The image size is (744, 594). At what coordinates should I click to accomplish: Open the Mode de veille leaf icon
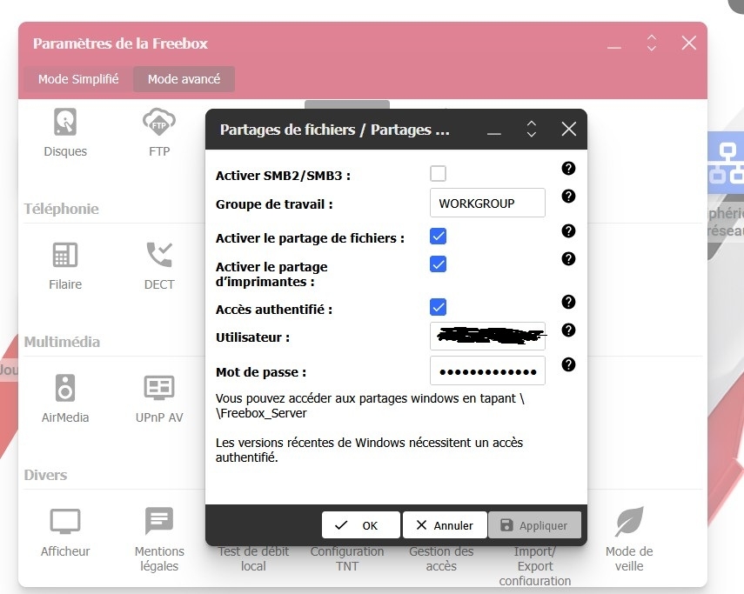(629, 522)
